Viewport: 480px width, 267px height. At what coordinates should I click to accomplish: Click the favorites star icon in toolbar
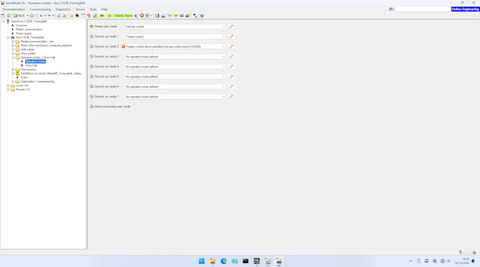click(x=72, y=16)
